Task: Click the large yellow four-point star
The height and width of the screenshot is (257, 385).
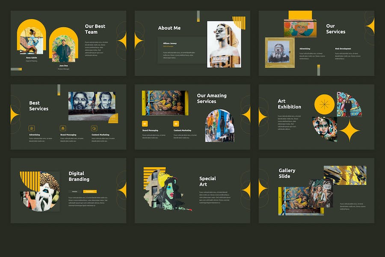Action: (349, 131)
